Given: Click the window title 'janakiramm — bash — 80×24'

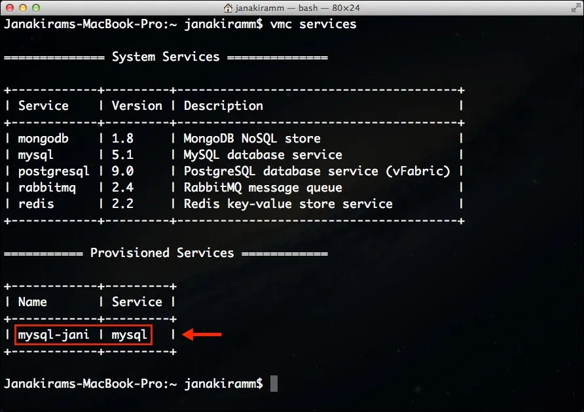Looking at the screenshot, I should pyautogui.click(x=298, y=8).
